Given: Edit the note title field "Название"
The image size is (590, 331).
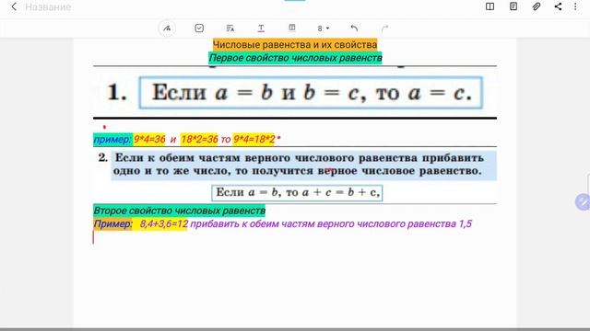Looking at the screenshot, I should pos(48,6).
